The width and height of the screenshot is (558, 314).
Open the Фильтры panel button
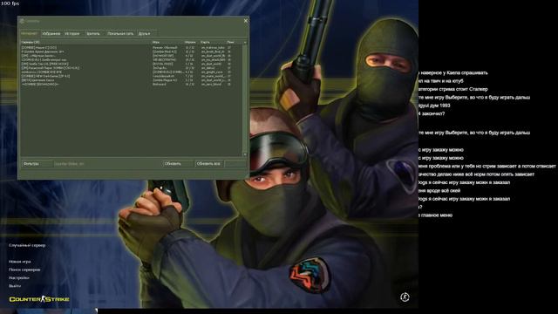tap(37, 164)
